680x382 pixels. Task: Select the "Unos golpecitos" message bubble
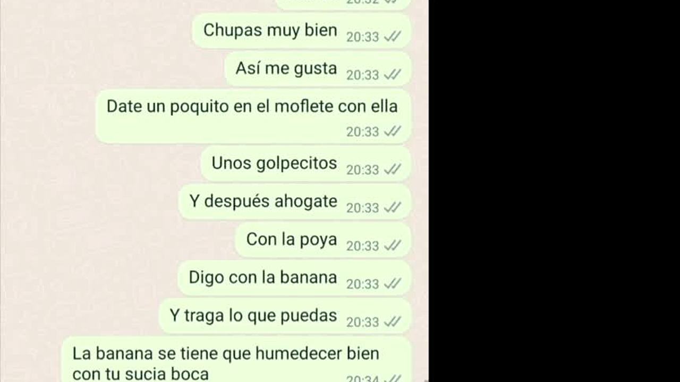point(305,163)
